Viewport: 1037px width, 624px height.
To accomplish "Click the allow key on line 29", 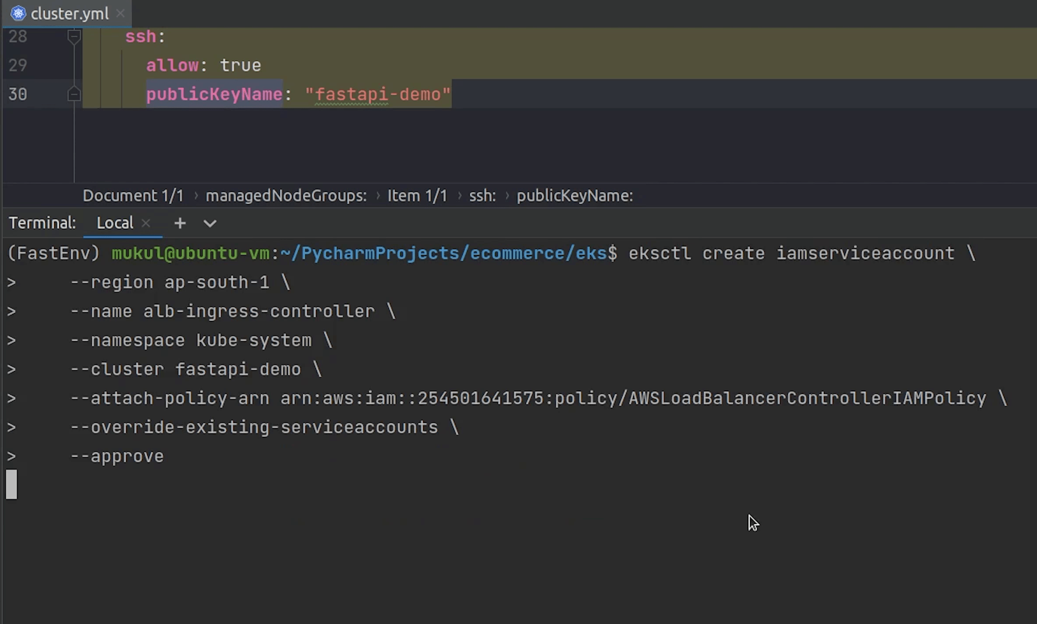I will (172, 65).
